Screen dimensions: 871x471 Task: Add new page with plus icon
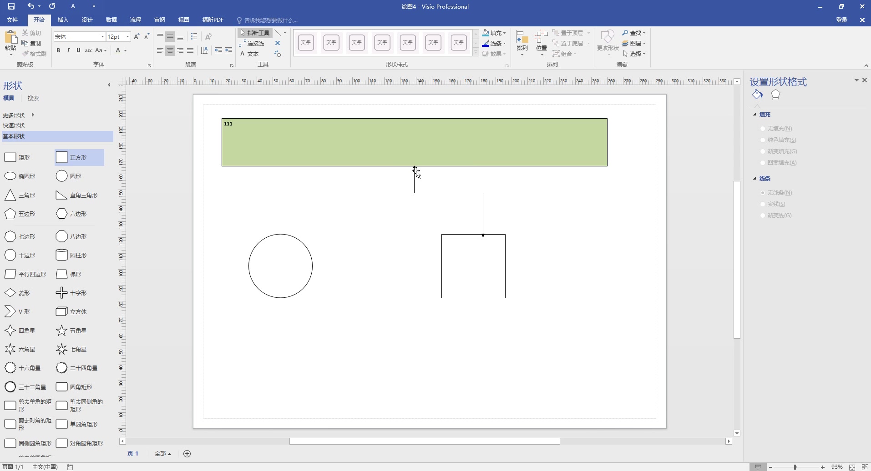click(187, 453)
